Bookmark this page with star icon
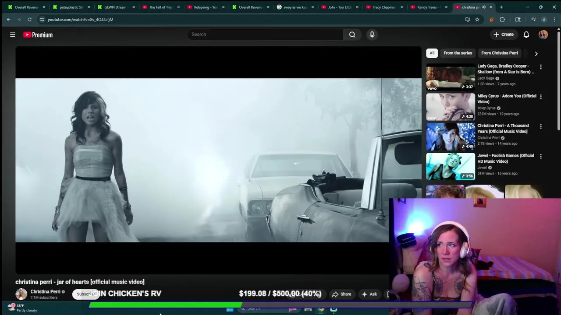 click(x=477, y=19)
